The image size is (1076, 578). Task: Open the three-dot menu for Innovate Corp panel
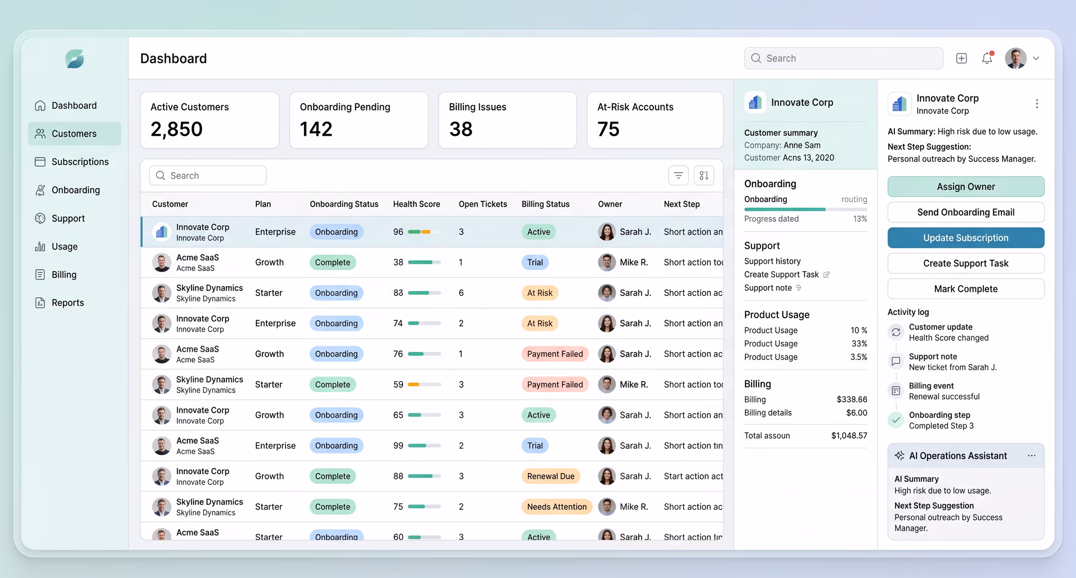point(1037,103)
